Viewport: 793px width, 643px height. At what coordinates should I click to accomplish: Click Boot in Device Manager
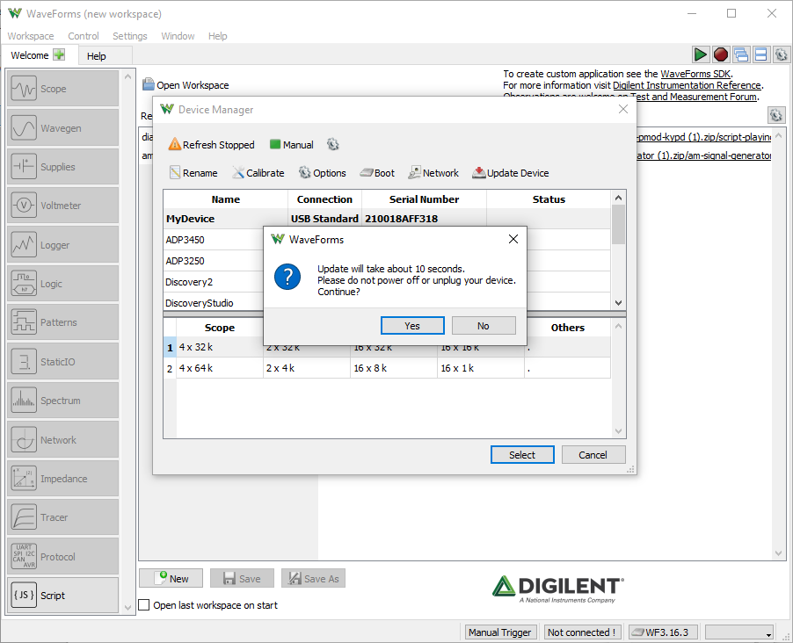pos(377,173)
